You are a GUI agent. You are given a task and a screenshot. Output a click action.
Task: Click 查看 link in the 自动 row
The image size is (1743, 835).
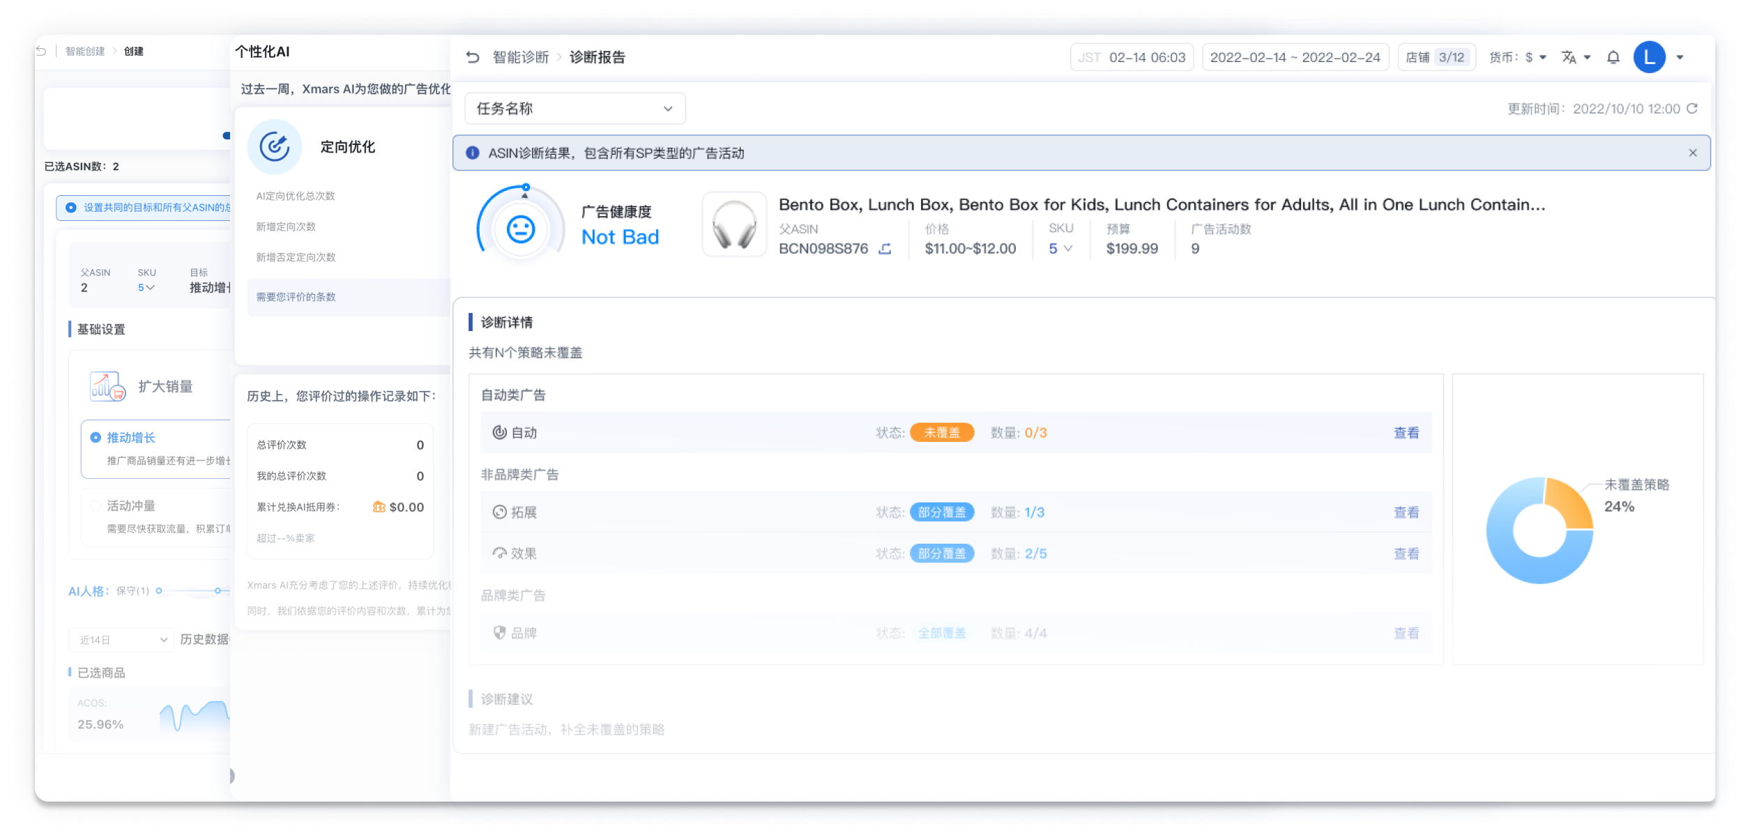click(1406, 433)
